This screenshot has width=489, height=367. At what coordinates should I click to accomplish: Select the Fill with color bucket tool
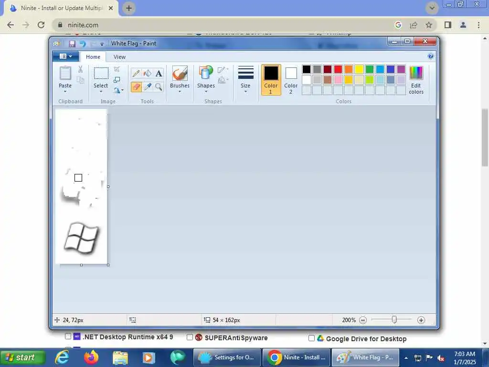click(x=147, y=73)
